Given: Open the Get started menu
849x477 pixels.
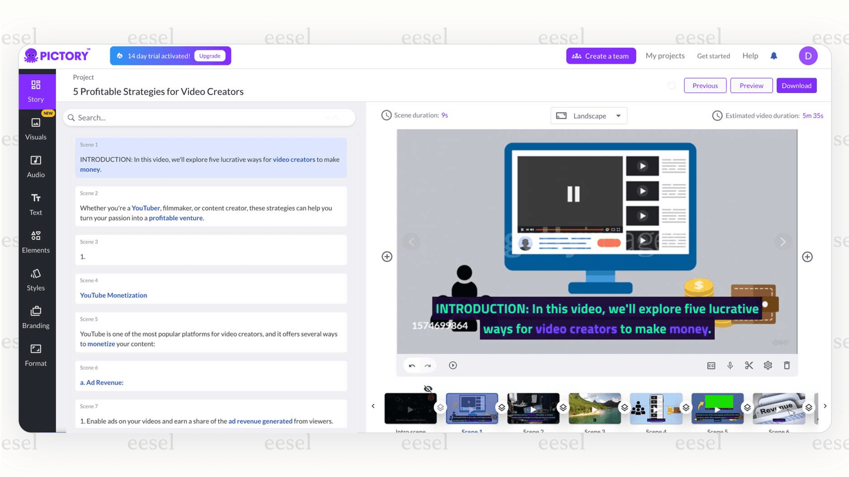Looking at the screenshot, I should [x=714, y=56].
